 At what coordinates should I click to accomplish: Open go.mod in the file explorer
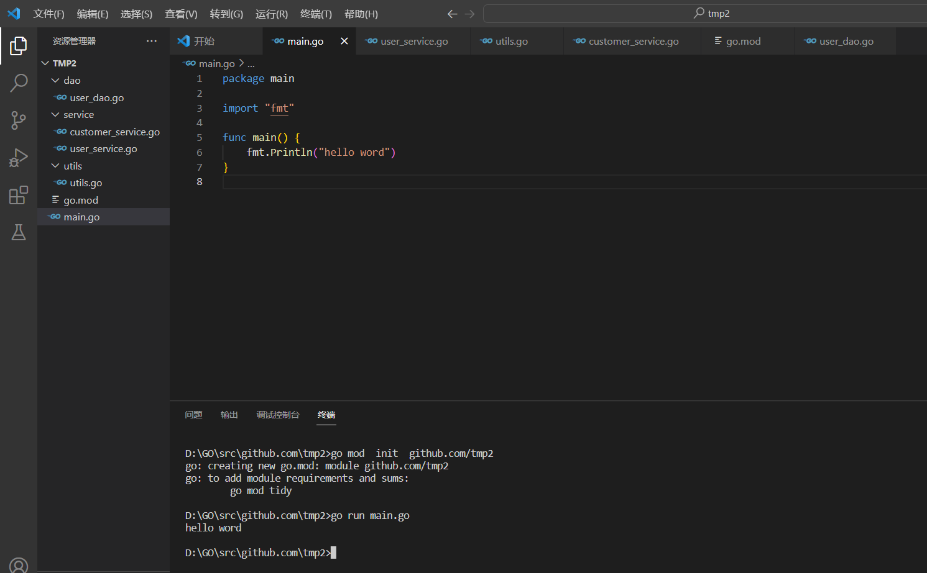click(81, 200)
